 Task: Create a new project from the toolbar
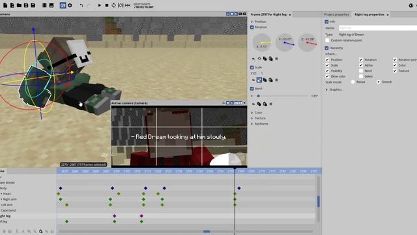click(x=5, y=5)
